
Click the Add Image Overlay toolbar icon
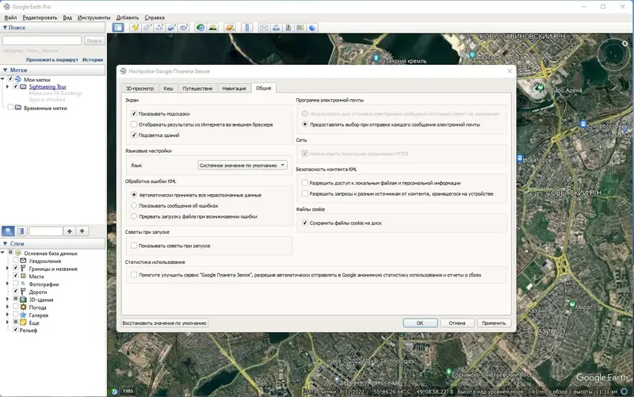171,28
